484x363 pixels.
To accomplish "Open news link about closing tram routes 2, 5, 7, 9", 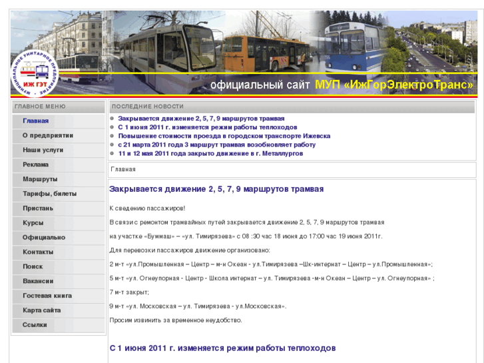I will tap(201, 119).
